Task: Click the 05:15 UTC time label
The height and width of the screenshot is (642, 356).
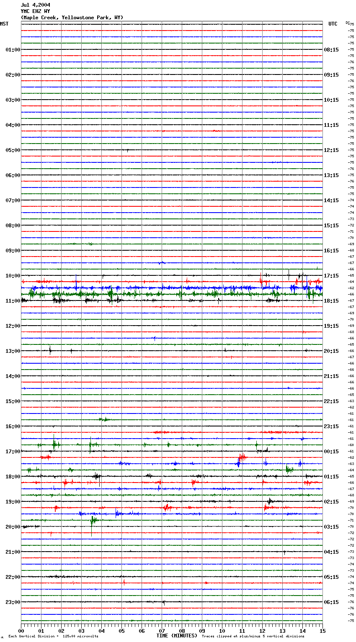Action: pyautogui.click(x=331, y=577)
